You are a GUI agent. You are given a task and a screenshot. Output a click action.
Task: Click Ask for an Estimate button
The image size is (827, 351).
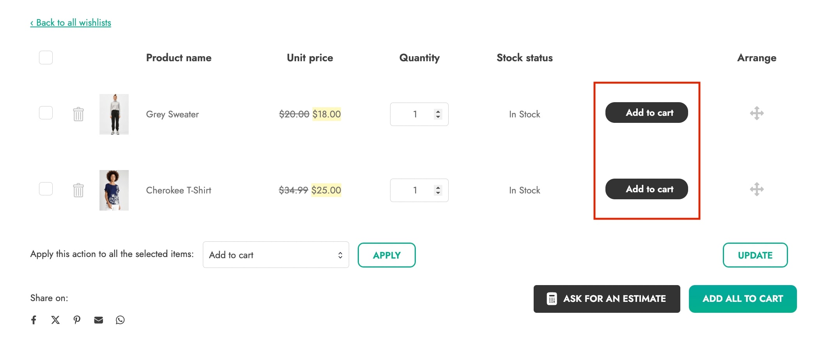(607, 299)
